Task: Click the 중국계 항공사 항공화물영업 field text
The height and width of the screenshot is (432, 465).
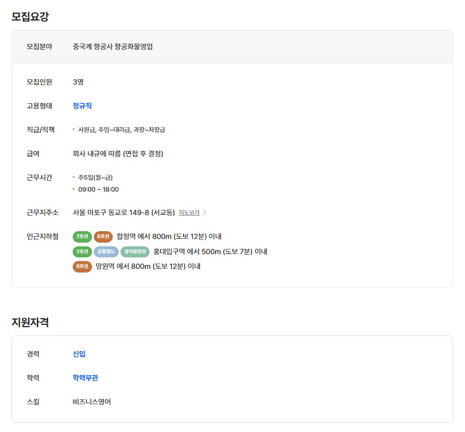Action: [113, 46]
